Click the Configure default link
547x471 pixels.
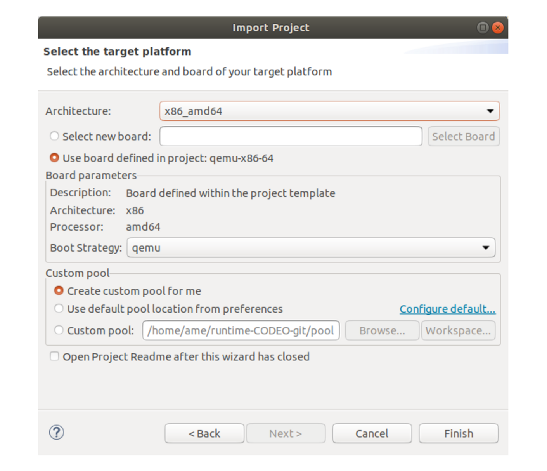pyautogui.click(x=447, y=308)
